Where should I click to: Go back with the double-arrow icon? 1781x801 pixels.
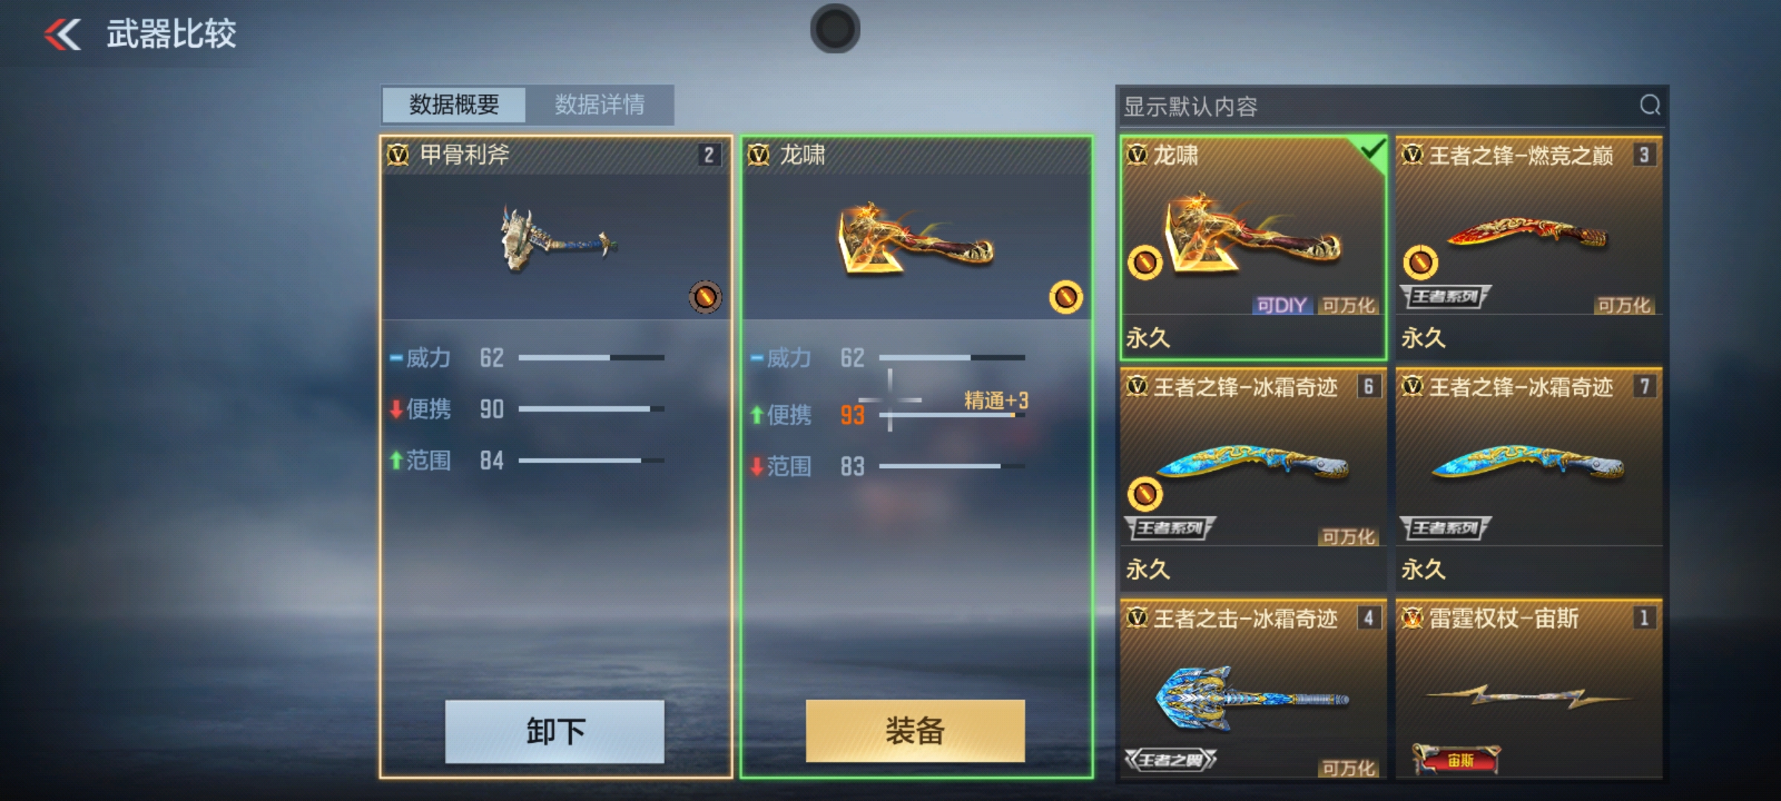62,34
